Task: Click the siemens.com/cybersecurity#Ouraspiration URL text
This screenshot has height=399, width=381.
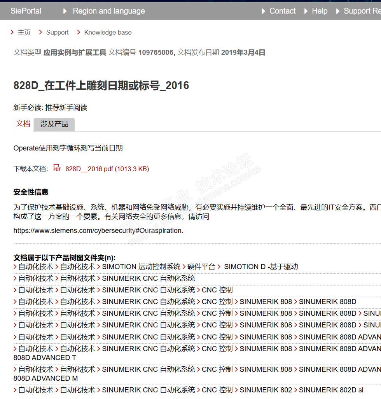Action: coord(98,231)
